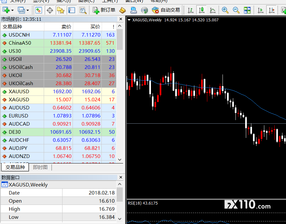Click Data Window scrollbar up arrow
The width and height of the screenshot is (286, 224).
120,184
